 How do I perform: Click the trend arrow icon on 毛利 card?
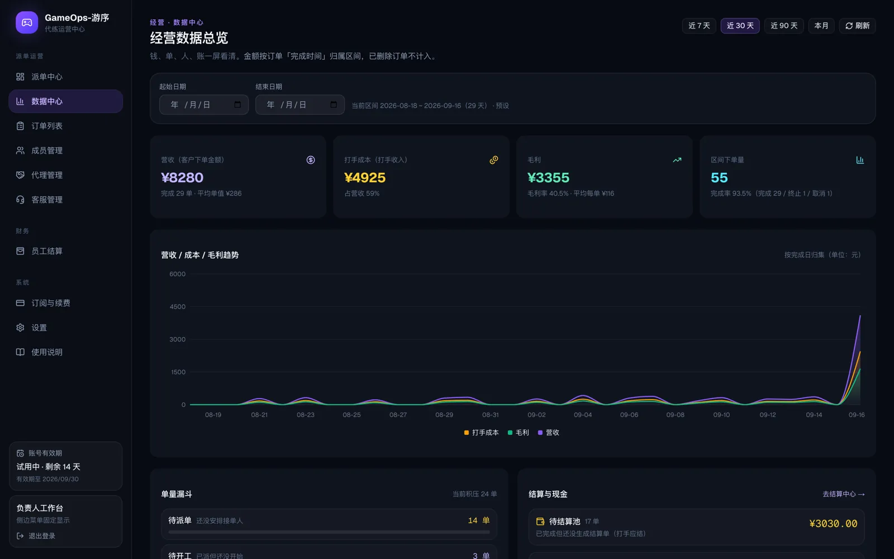(x=677, y=160)
